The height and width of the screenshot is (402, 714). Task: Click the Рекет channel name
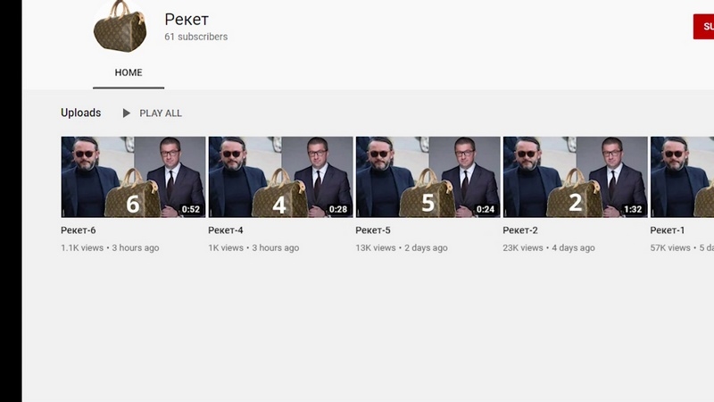[187, 19]
